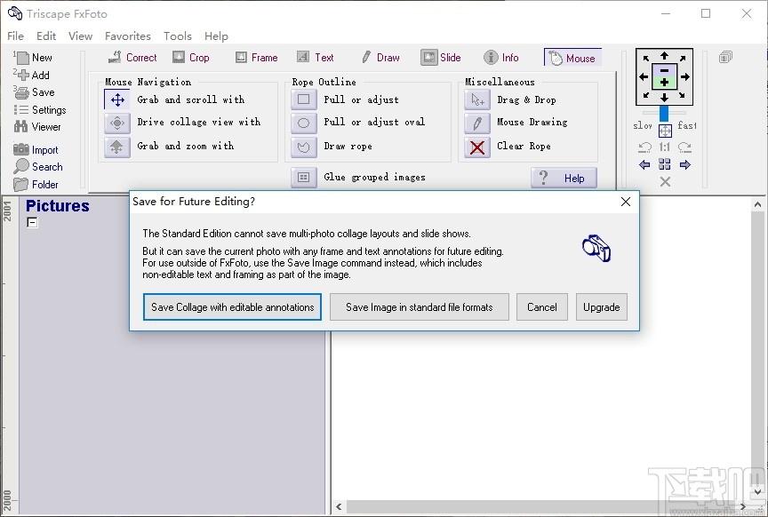Open the Edit menu
Image resolution: width=768 pixels, height=517 pixels.
pyautogui.click(x=46, y=36)
